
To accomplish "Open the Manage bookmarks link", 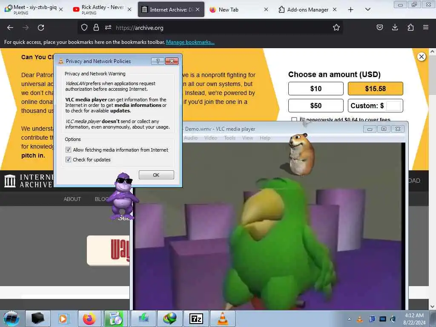I will pyautogui.click(x=190, y=42).
